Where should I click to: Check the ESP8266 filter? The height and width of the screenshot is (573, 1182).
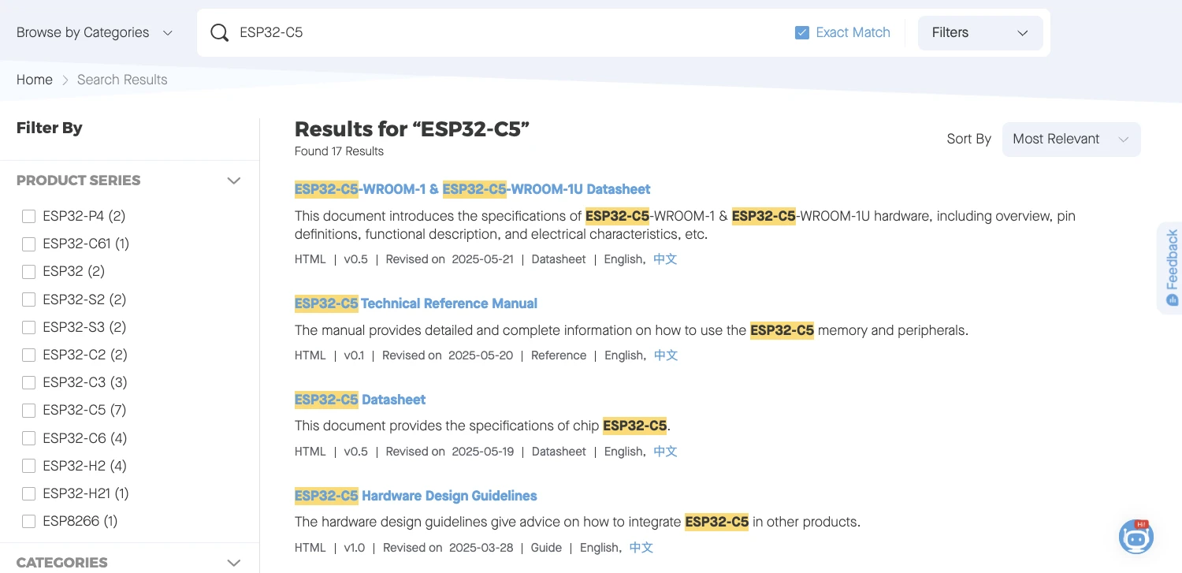28,521
